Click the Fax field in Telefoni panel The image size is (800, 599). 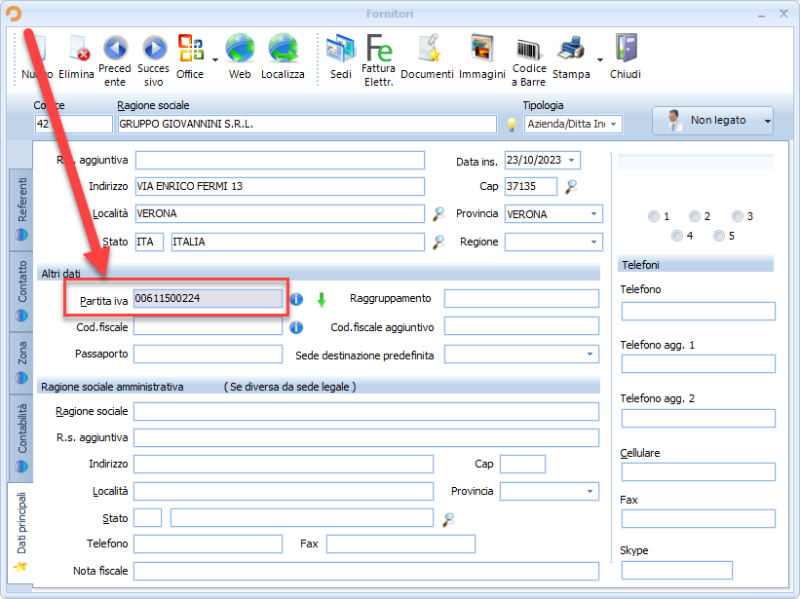coord(699,519)
